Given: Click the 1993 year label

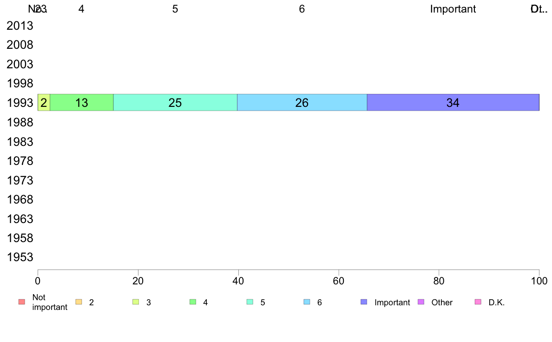Looking at the screenshot, I should click(x=20, y=103).
